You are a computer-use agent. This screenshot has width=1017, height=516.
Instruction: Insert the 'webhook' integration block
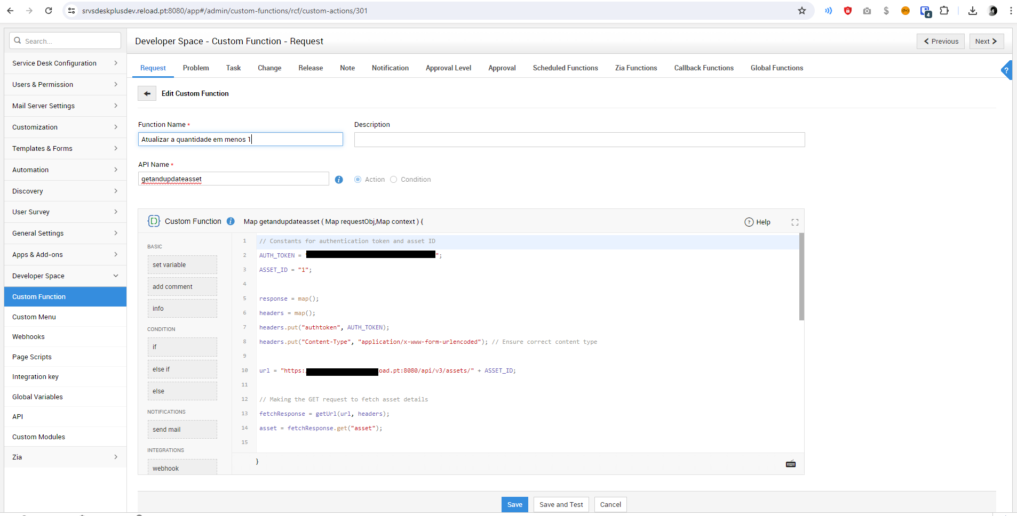click(182, 467)
